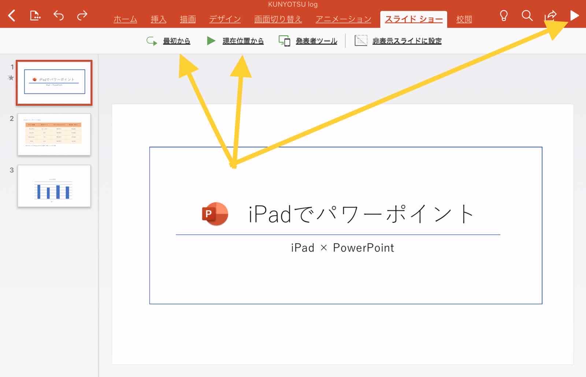Open the file options icon
586x377 pixels.
(x=35, y=15)
